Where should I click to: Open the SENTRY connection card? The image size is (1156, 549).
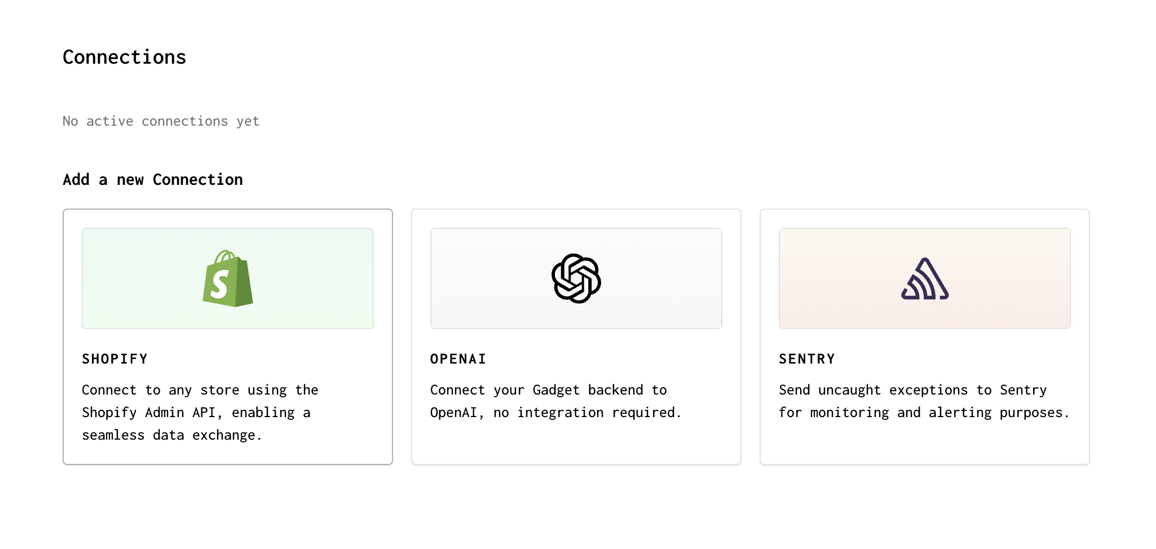pos(924,337)
